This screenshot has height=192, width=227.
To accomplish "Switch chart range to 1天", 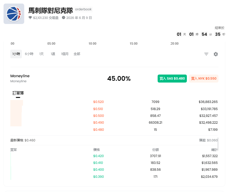I will point(41,54).
